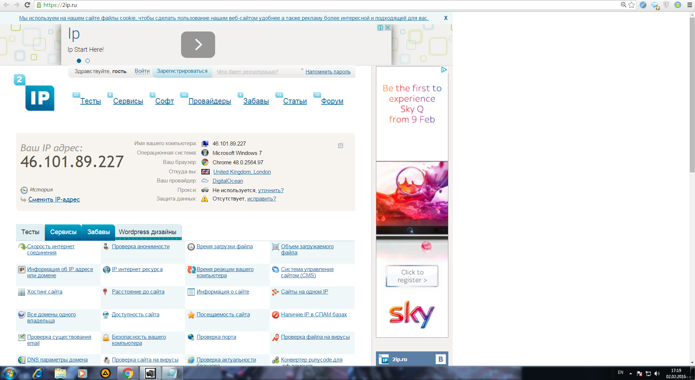Switch to the Забавы tab
695x380 pixels.
coord(99,232)
